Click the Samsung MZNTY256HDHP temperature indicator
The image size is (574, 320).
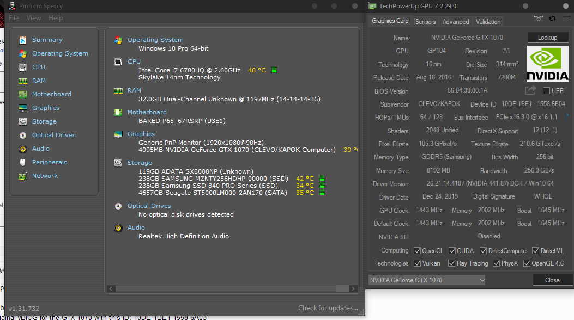click(322, 179)
